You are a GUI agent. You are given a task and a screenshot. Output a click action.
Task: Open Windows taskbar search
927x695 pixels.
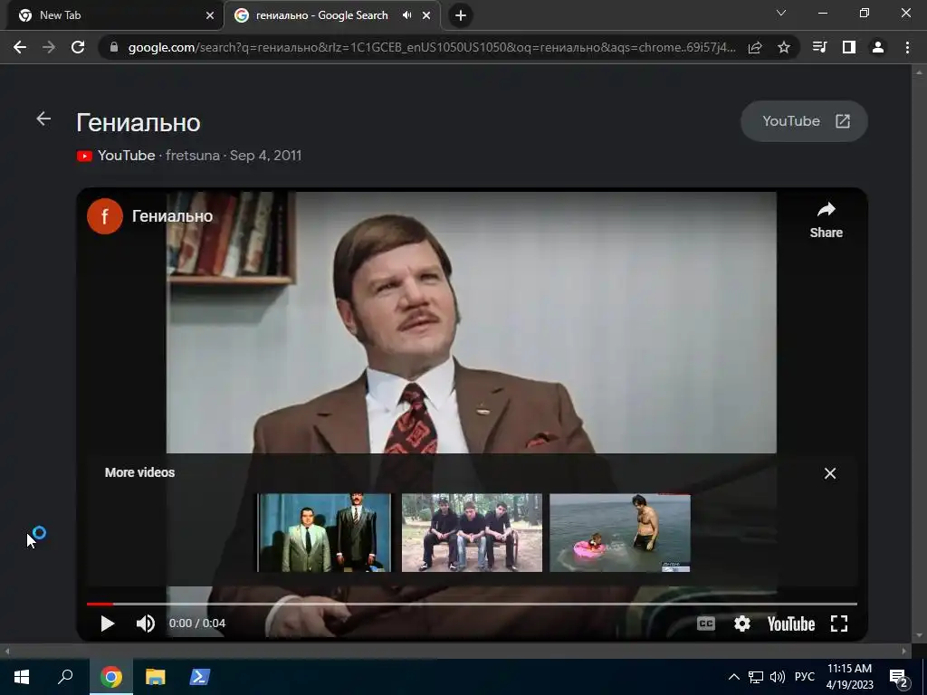(65, 677)
